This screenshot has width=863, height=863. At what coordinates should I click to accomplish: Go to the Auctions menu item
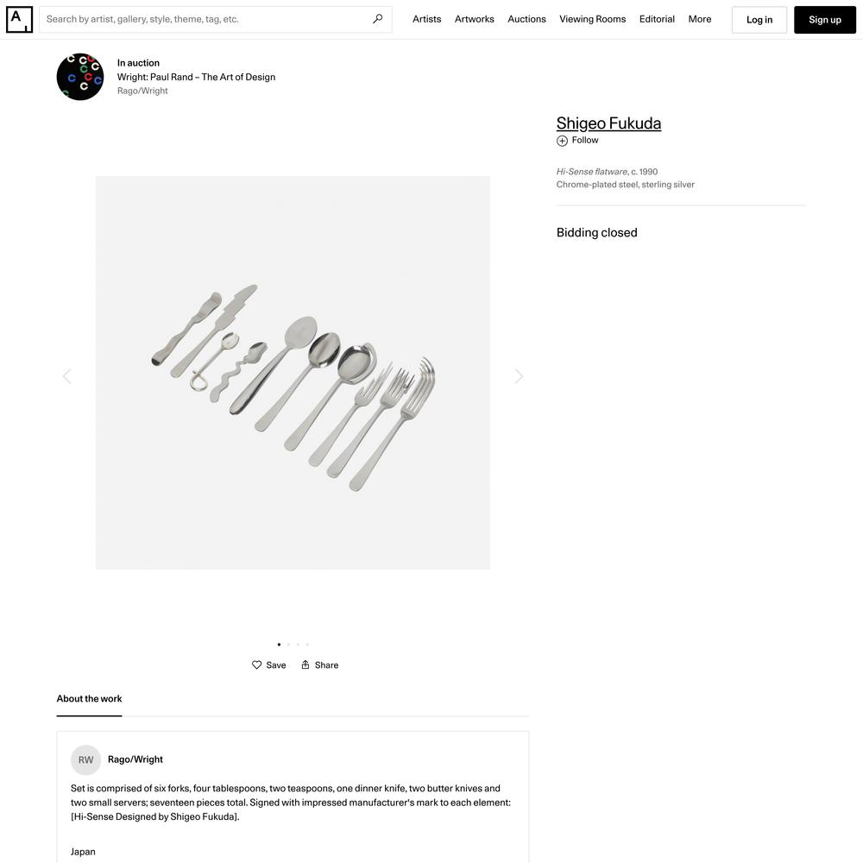526,19
